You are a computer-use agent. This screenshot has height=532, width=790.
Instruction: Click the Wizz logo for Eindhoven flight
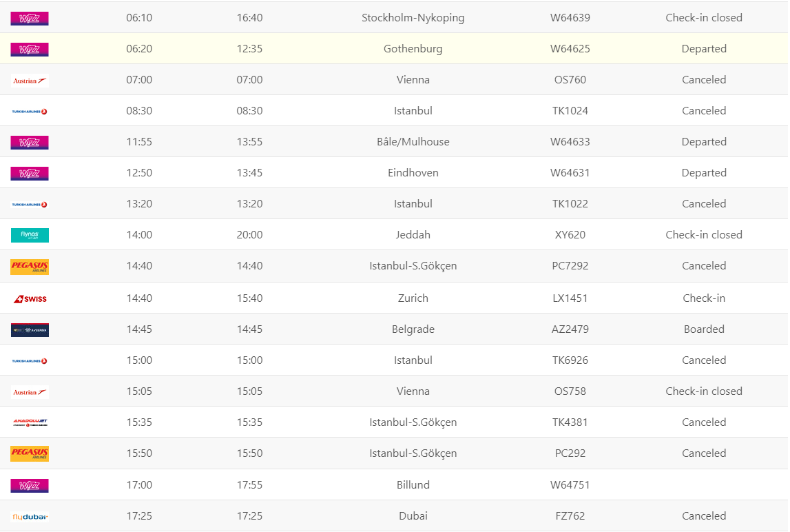[x=30, y=174]
